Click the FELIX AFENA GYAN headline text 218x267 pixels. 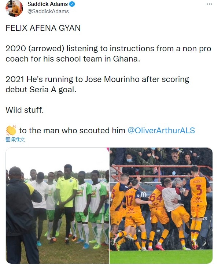43,28
